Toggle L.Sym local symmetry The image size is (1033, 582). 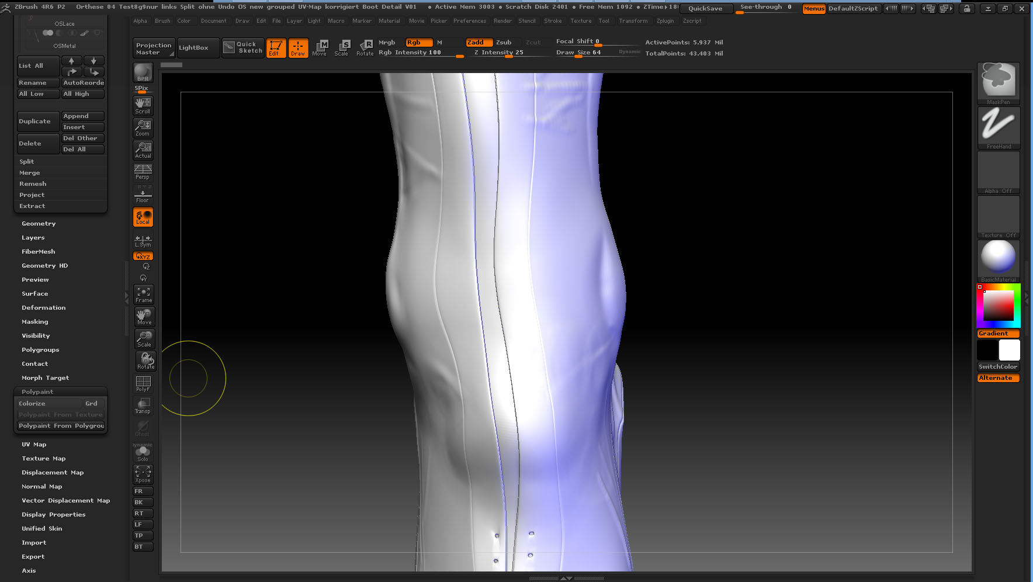tap(143, 240)
